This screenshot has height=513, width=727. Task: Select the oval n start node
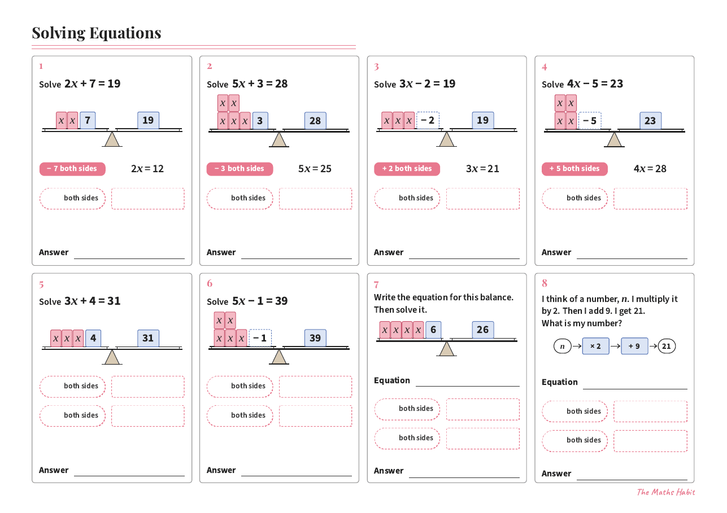click(563, 346)
